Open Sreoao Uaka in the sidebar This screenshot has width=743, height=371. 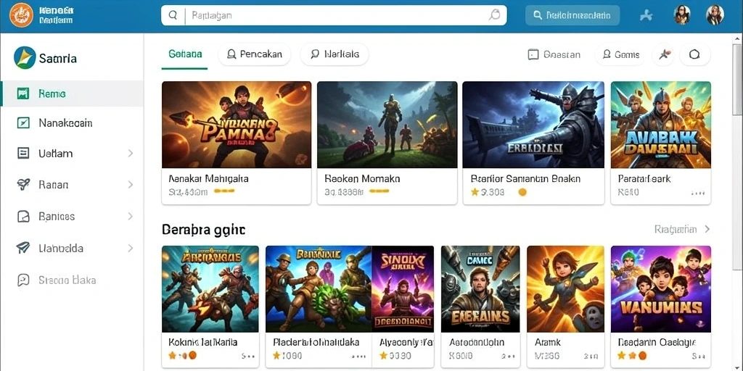click(72, 280)
